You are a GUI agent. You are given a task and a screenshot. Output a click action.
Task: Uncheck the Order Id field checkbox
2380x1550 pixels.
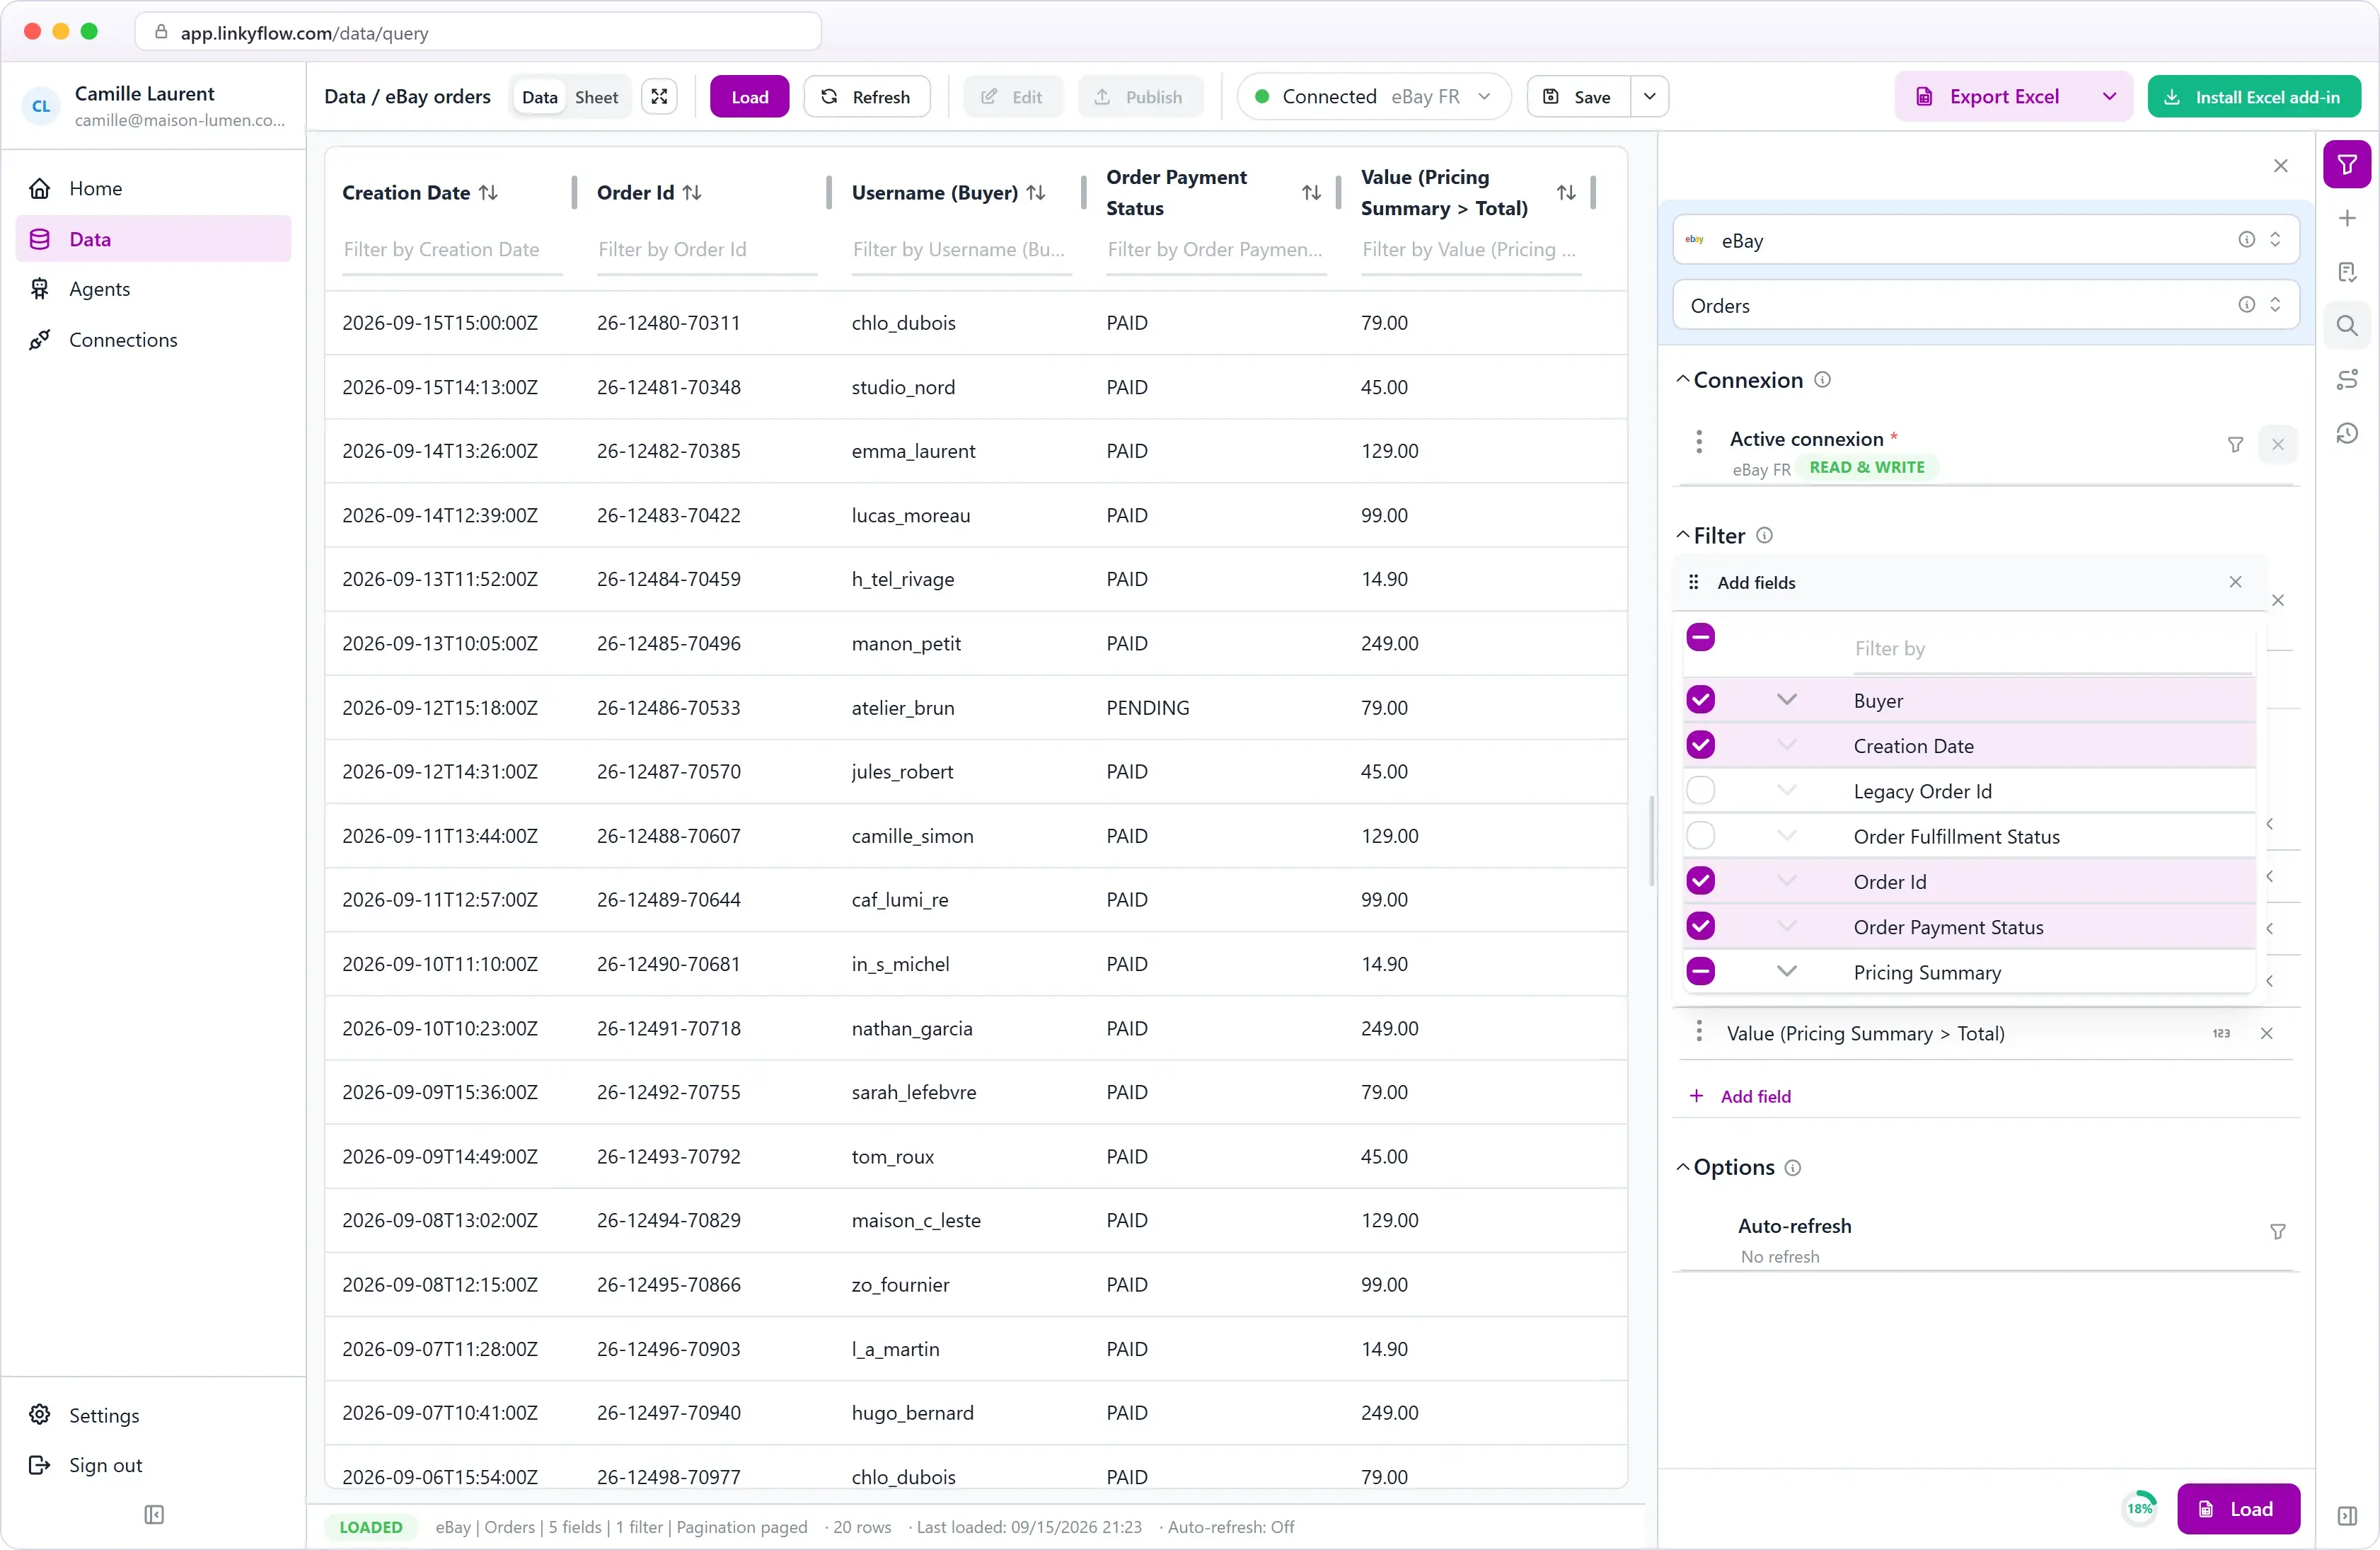coord(1700,880)
